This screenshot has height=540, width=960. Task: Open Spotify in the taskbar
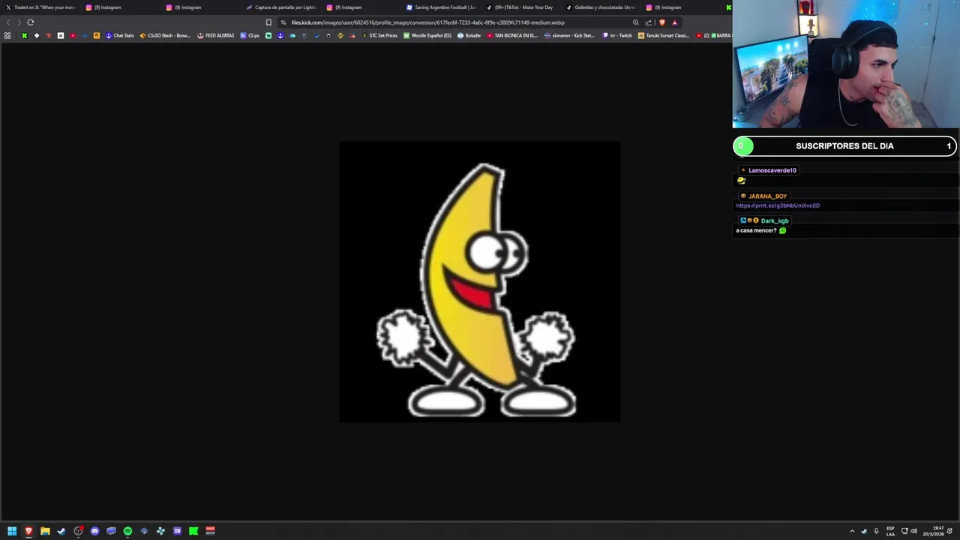[127, 531]
